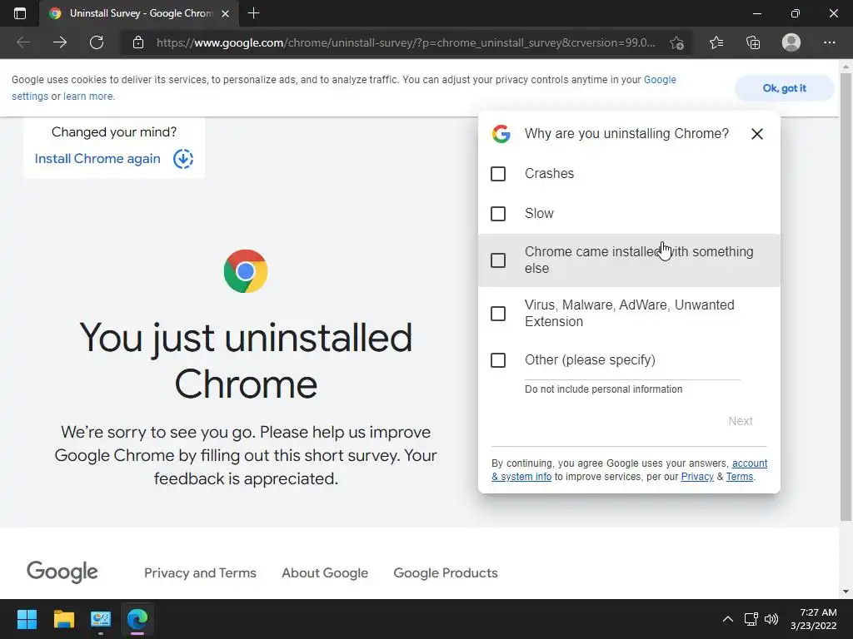
Task: Go forward with the browser forward arrow
Action: 60,42
